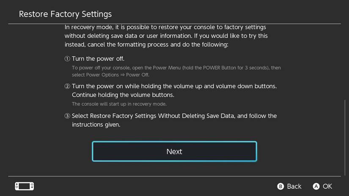The width and height of the screenshot is (349, 196).
Task: Select the OK label in footer
Action: pyautogui.click(x=327, y=186)
